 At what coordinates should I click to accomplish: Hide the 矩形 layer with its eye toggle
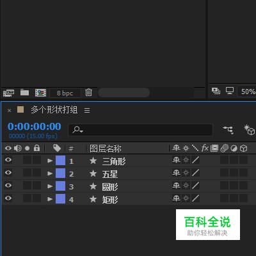[x=8, y=198]
